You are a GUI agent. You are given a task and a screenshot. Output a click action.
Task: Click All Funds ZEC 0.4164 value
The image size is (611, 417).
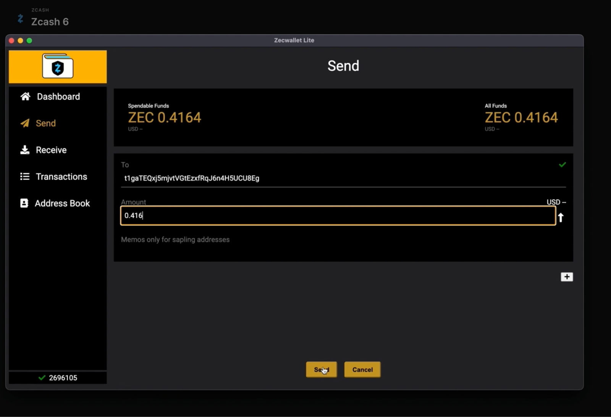coord(521,118)
